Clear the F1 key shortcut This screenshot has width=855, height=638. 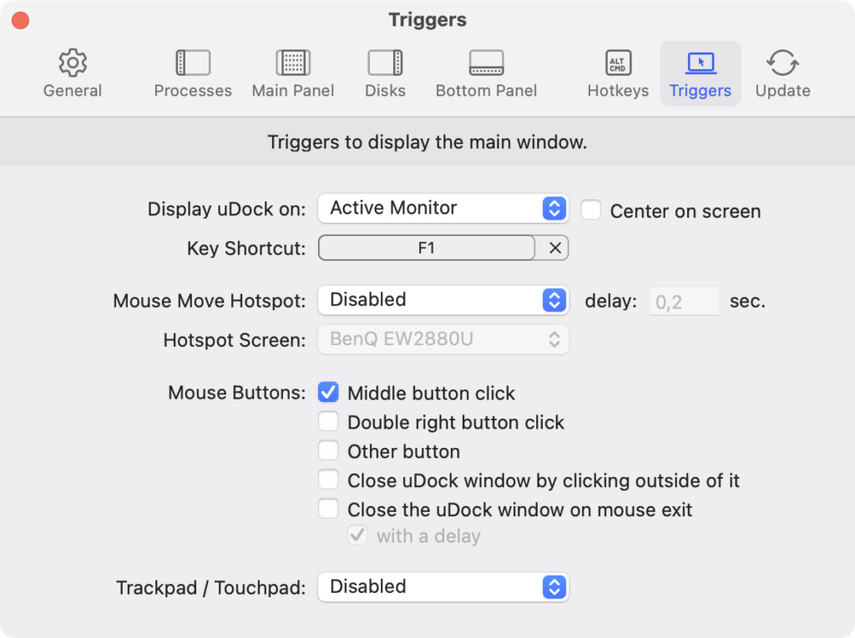pos(554,248)
